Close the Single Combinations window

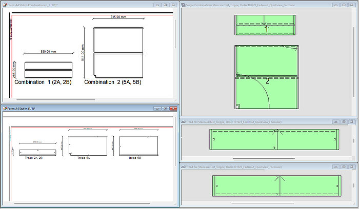coord(352,5)
